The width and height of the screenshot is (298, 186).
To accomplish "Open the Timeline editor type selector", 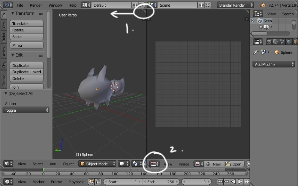I will point(8,182).
